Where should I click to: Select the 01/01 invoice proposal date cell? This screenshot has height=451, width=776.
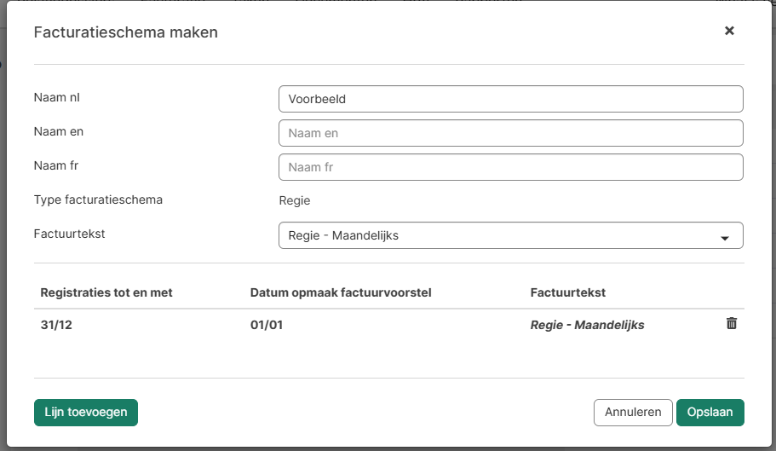click(x=266, y=325)
